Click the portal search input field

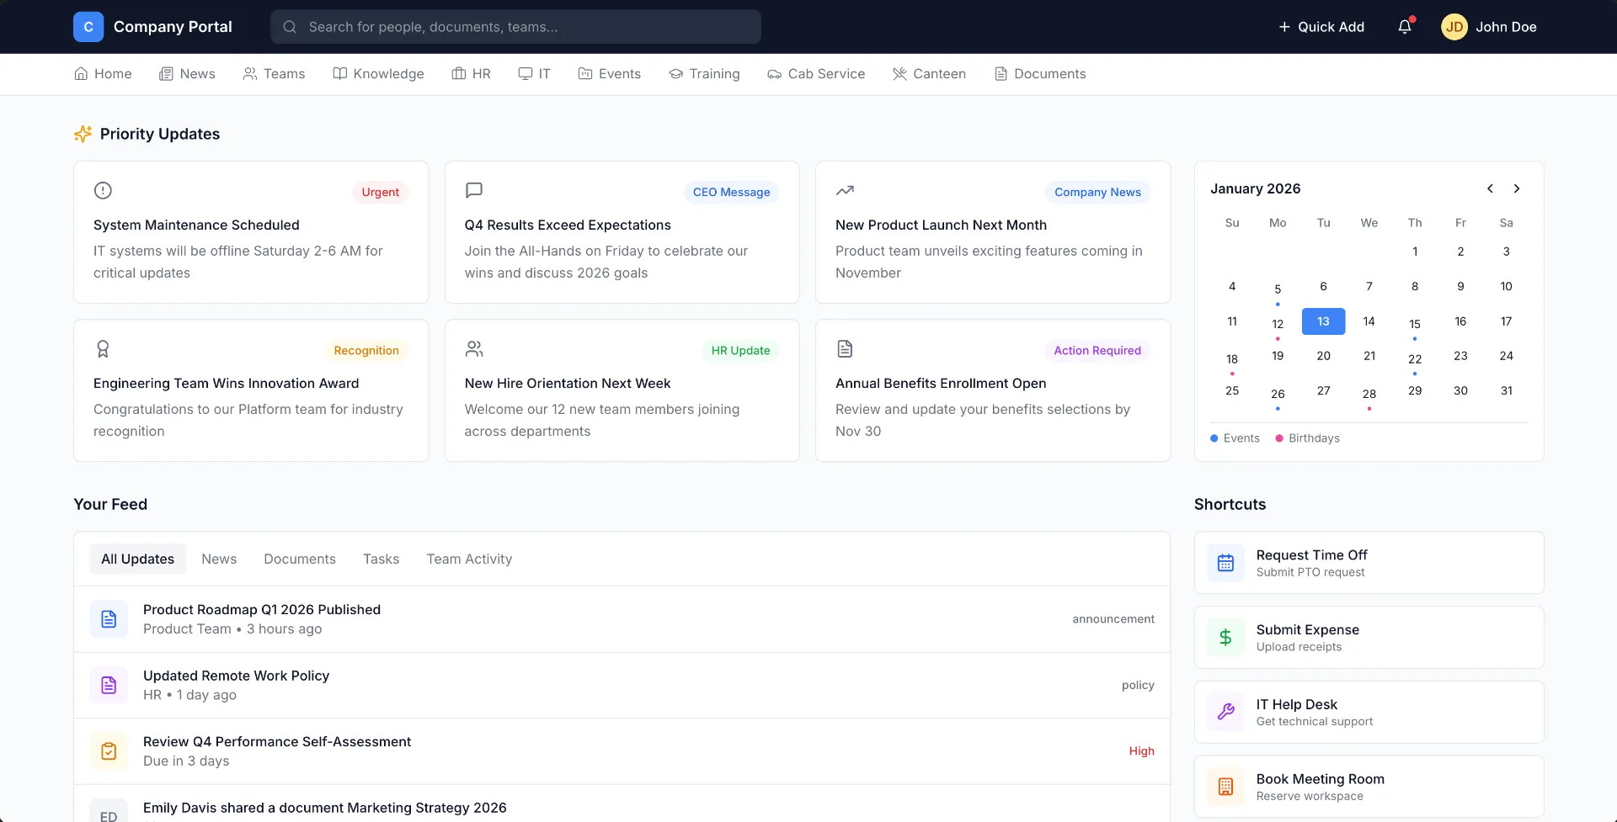click(x=515, y=27)
